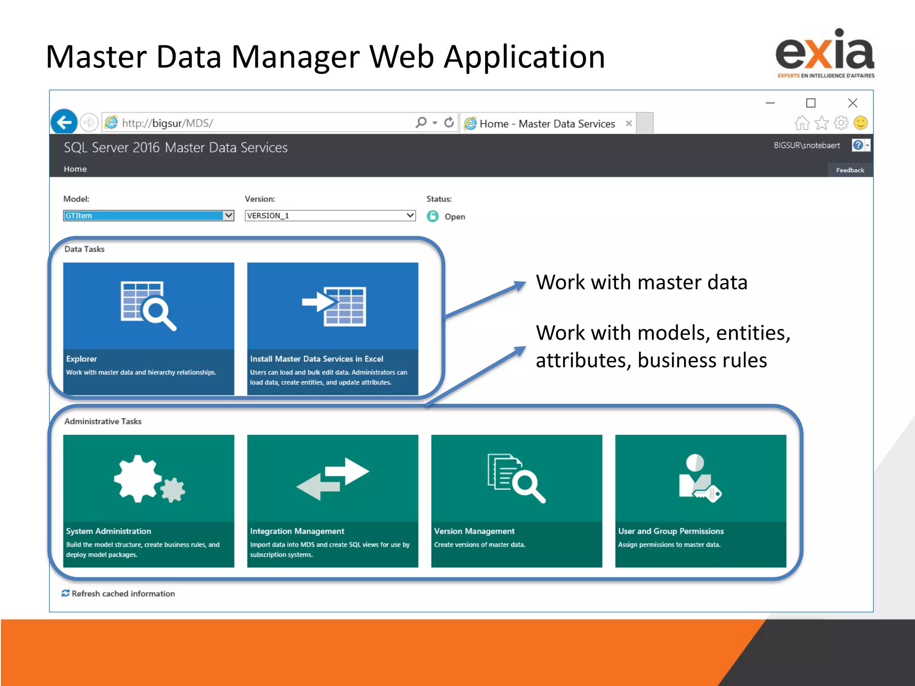Click Install Master Data Services in Excel title
Screen dimensions: 915x686
click(316, 359)
